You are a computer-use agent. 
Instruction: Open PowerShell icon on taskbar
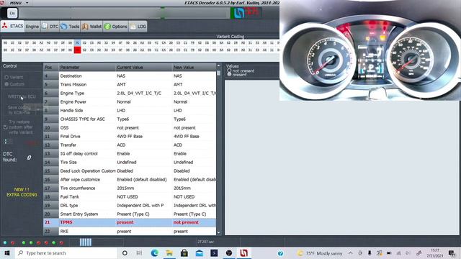click(x=214, y=253)
